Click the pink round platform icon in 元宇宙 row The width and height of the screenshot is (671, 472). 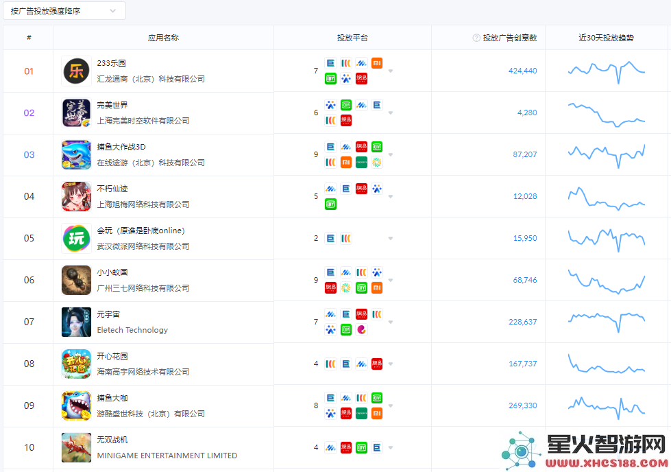coord(361,330)
